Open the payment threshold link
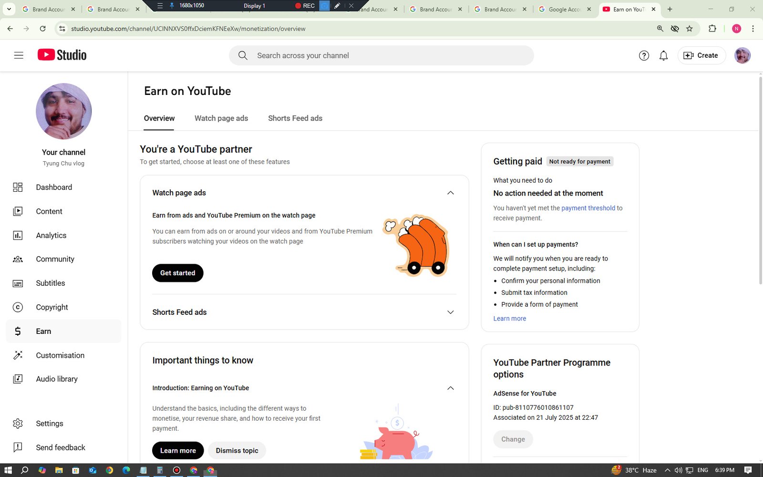Viewport: 763px width, 477px height. click(x=588, y=208)
